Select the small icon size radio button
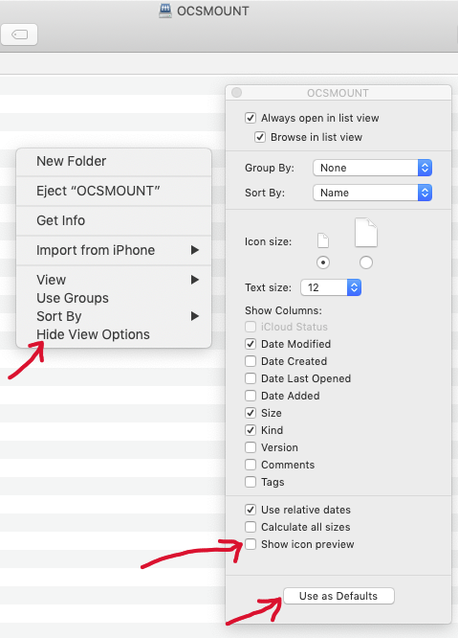This screenshot has height=638, width=458. (x=323, y=262)
